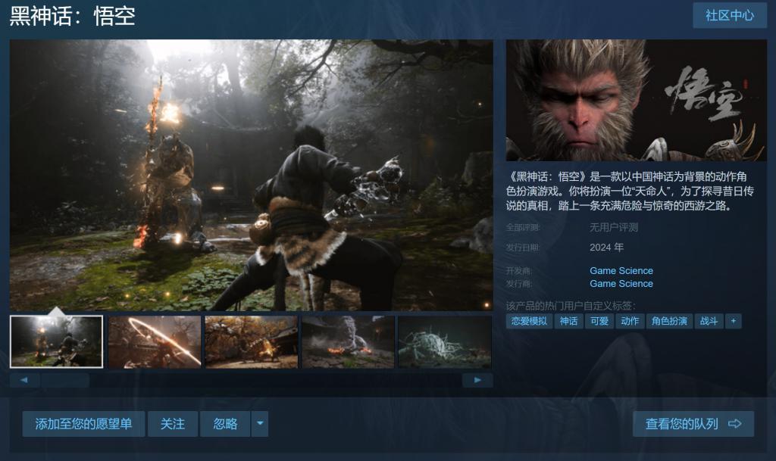This screenshot has width=776, height=461.
Task: Select the 可爱 tag
Action: point(599,321)
